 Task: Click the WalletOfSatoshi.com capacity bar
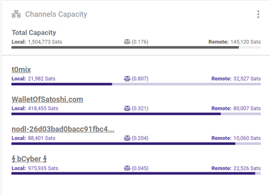pos(136,114)
